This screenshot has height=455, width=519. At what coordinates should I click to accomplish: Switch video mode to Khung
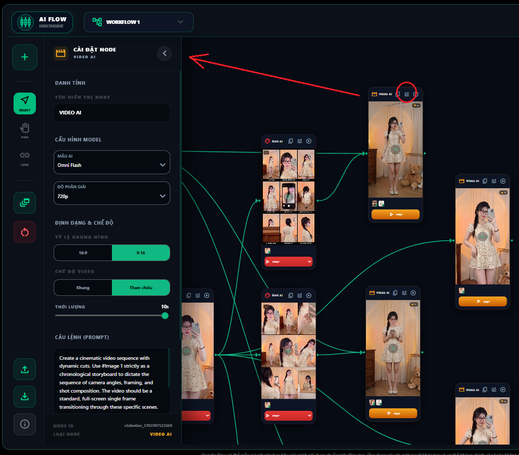coord(83,288)
